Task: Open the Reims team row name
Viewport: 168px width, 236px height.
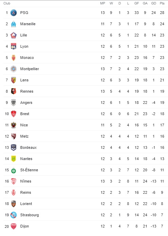Action: [26, 192]
